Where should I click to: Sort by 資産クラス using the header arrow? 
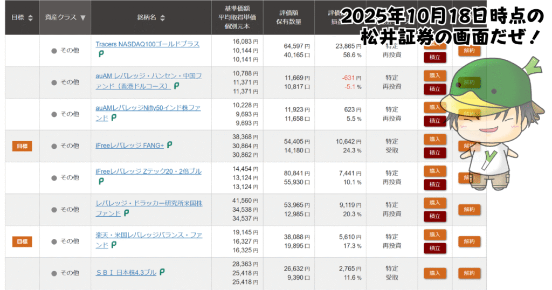82,17
